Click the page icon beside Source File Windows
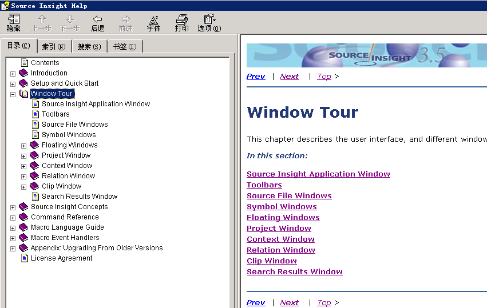 [x=35, y=125]
